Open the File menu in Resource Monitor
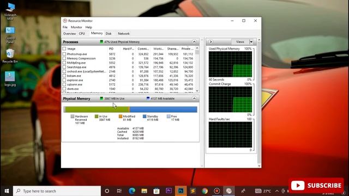Screen dimensions: 349x196 pyautogui.click(x=65, y=27)
